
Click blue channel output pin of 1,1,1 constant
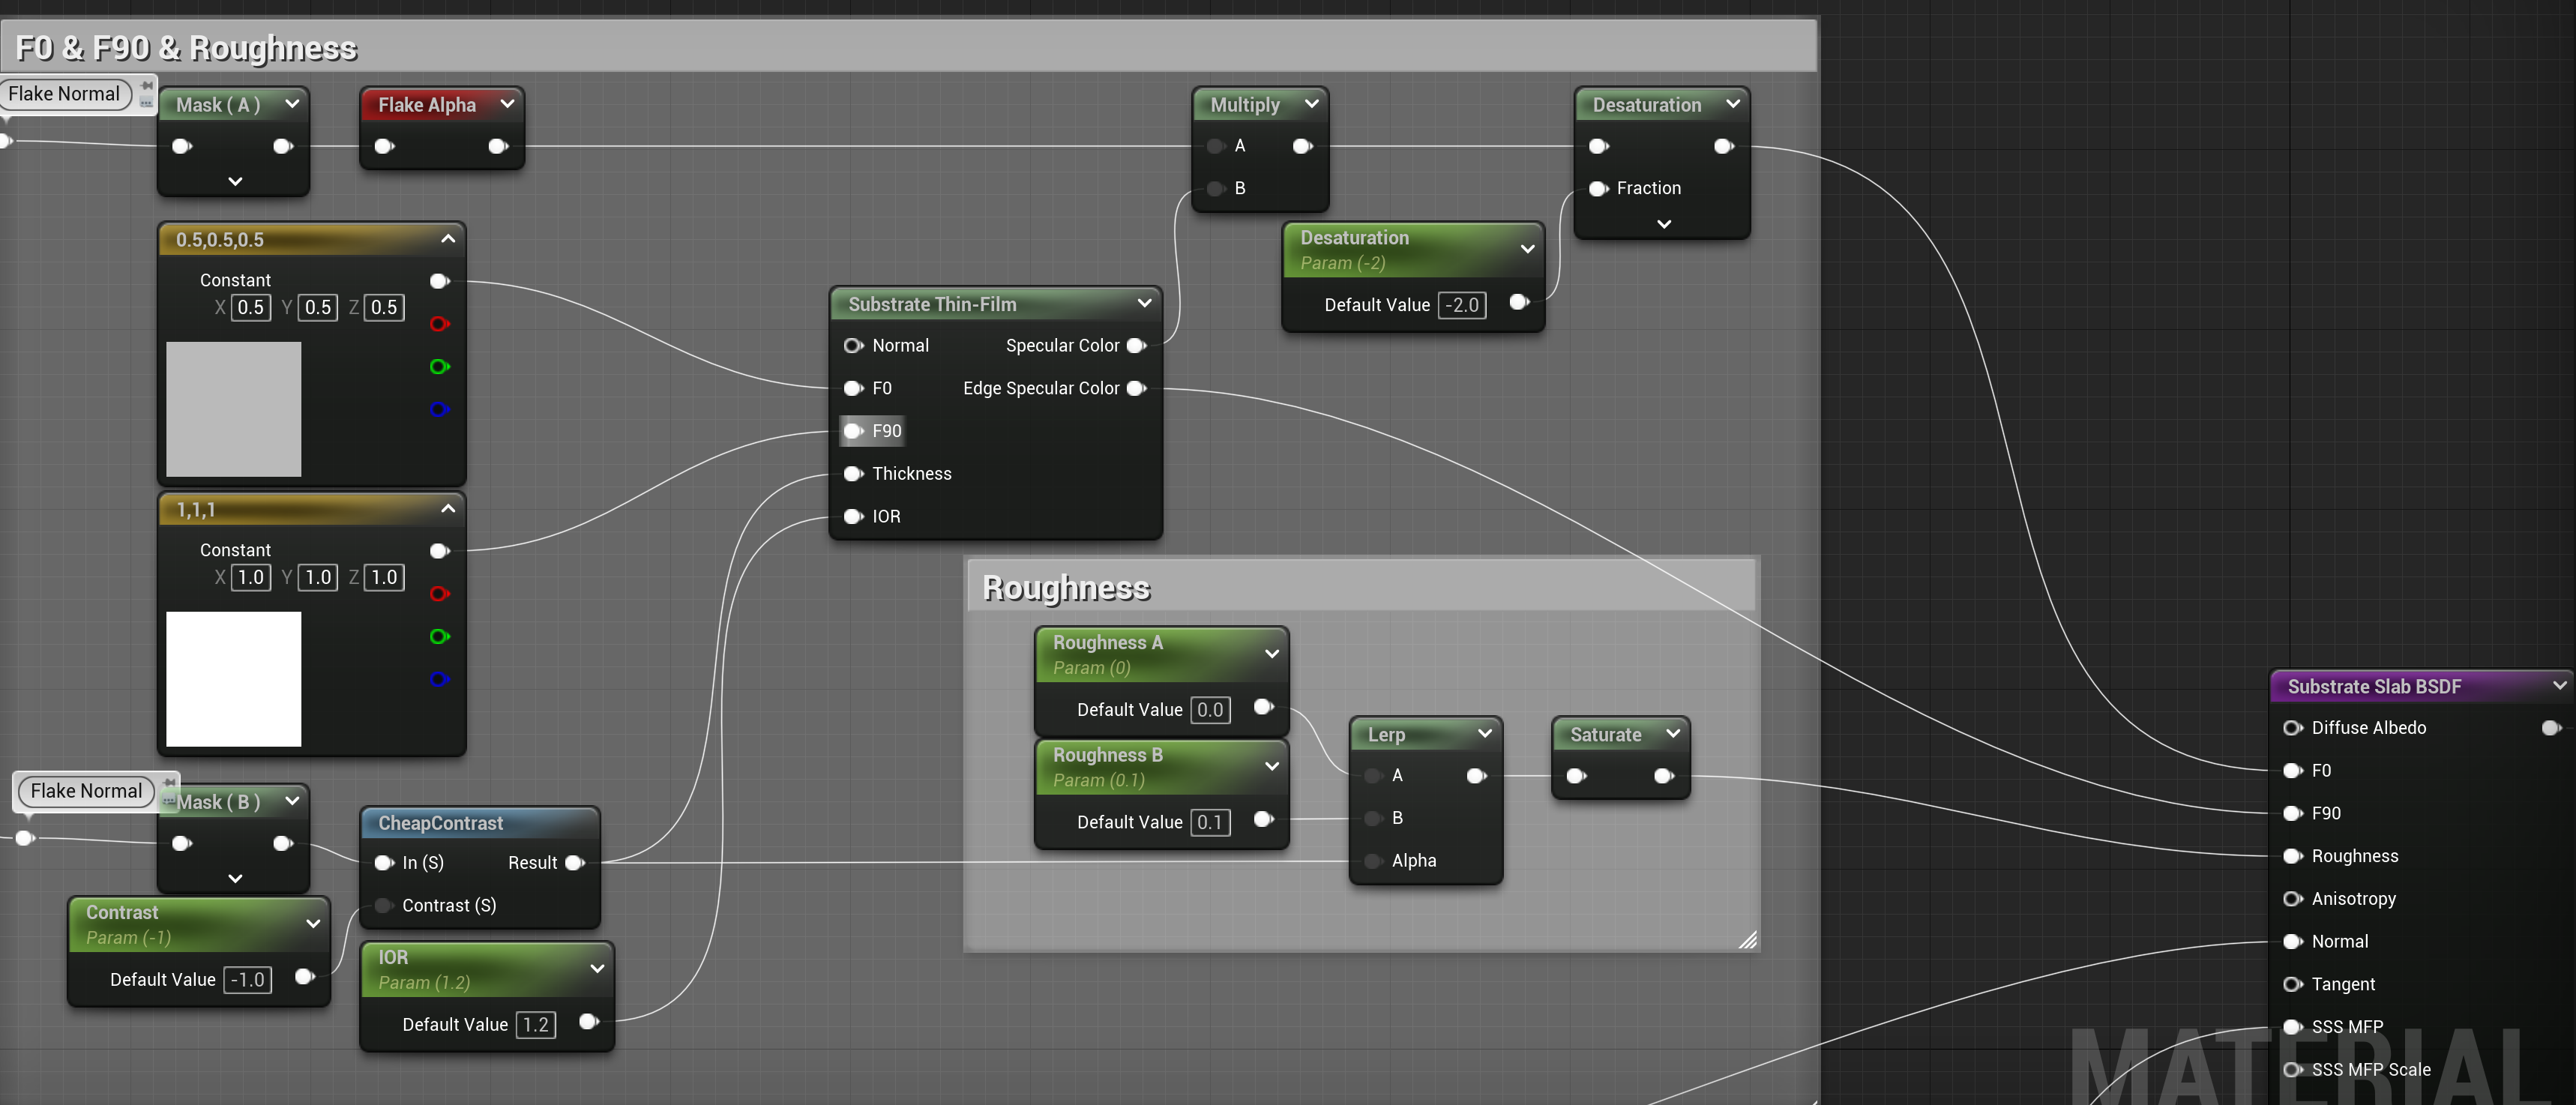(439, 679)
